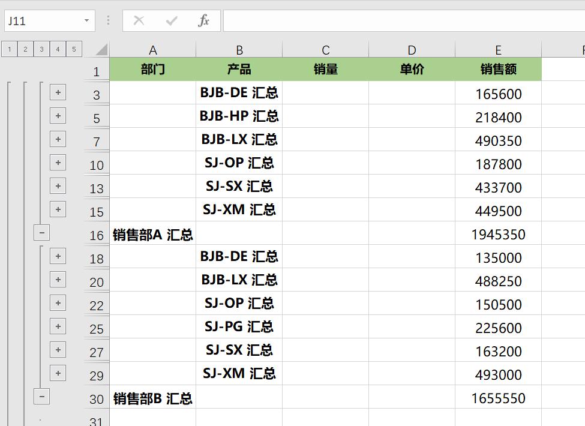Show outline level 5
585x426 pixels.
click(x=74, y=49)
